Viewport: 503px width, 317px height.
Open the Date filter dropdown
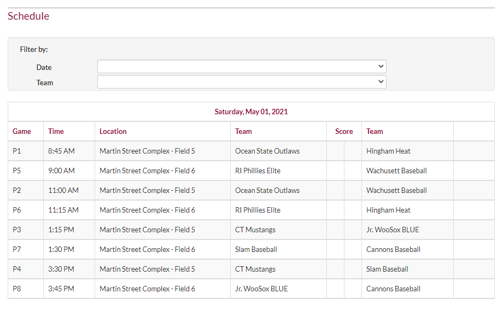[242, 67]
